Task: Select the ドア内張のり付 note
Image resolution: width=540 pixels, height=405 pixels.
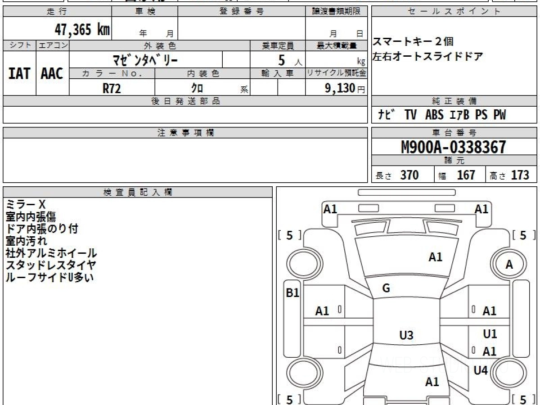Action: (42, 229)
